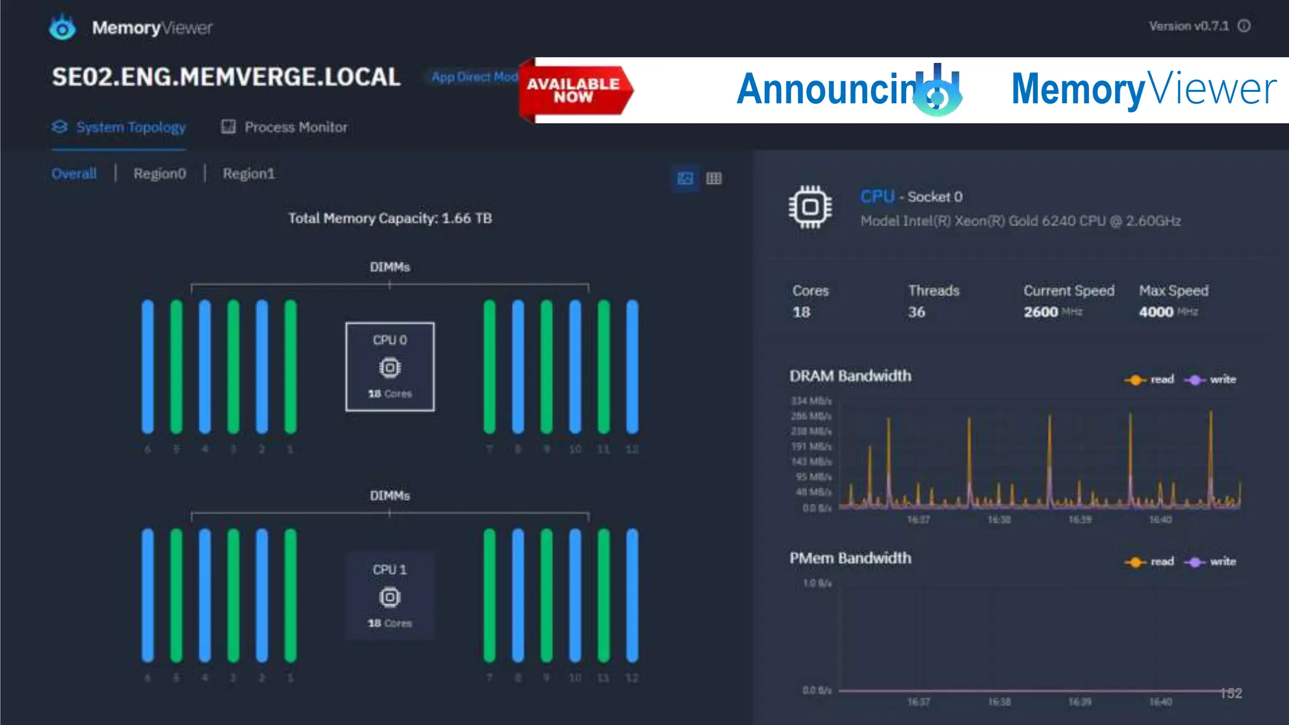Select the CPU 0 box in topology
Image resolution: width=1289 pixels, height=725 pixels.
pos(390,367)
